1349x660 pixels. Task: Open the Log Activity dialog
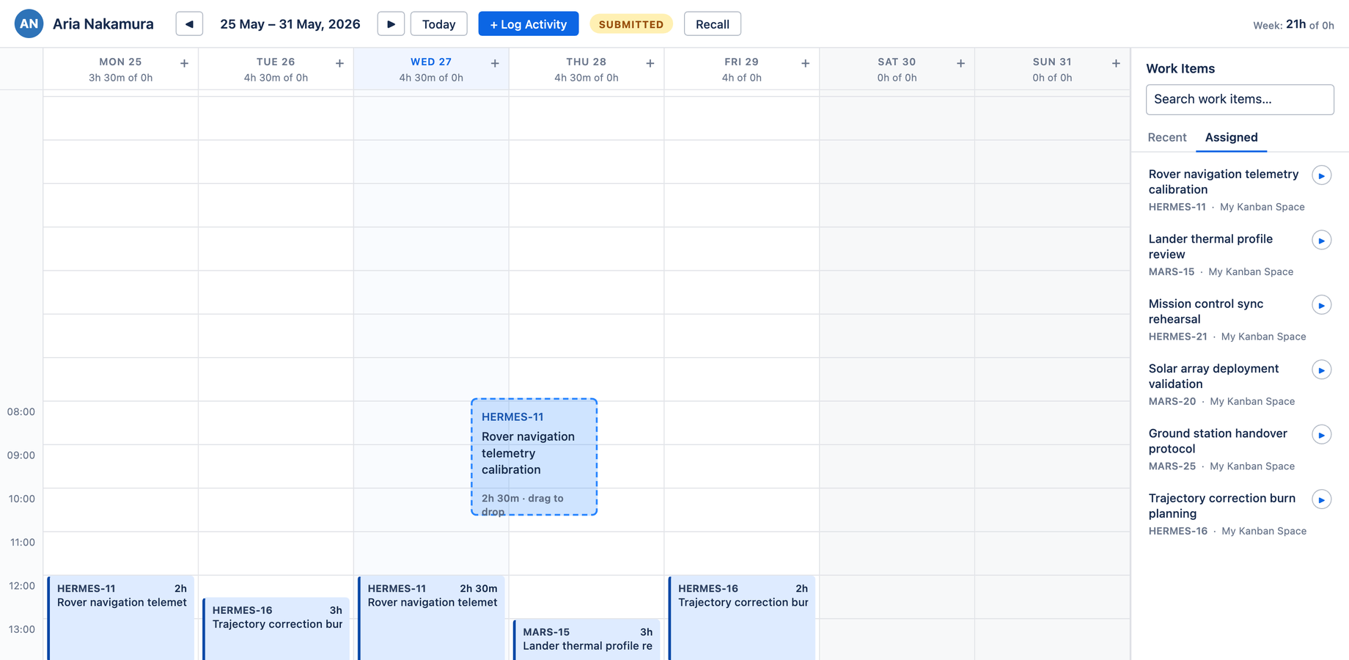528,24
